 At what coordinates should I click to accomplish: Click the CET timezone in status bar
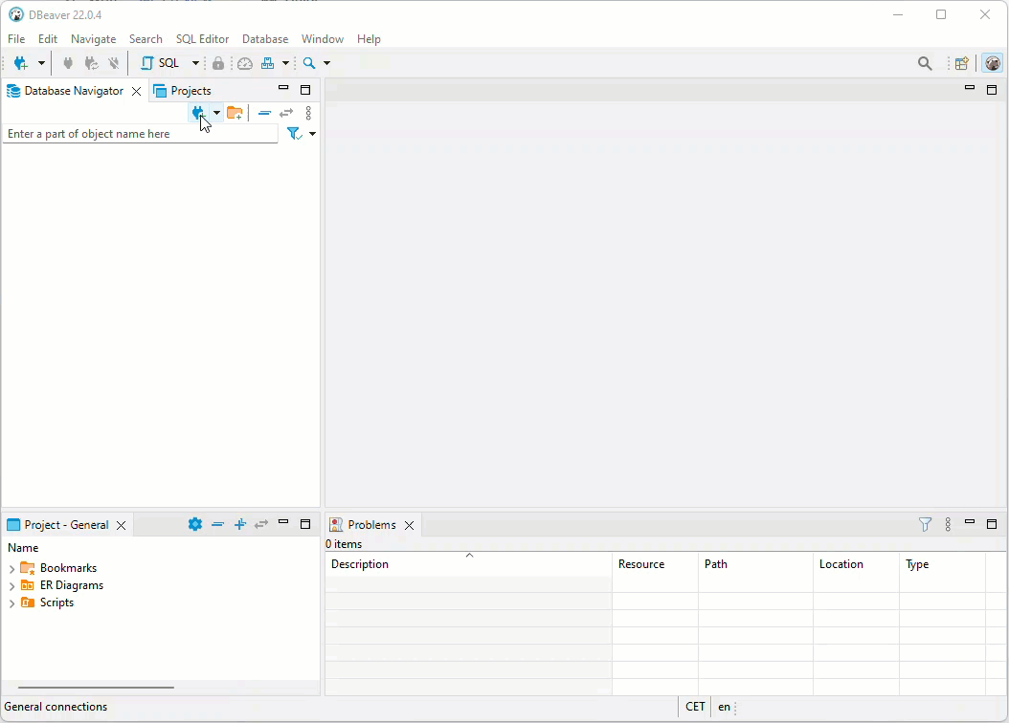pyautogui.click(x=695, y=707)
